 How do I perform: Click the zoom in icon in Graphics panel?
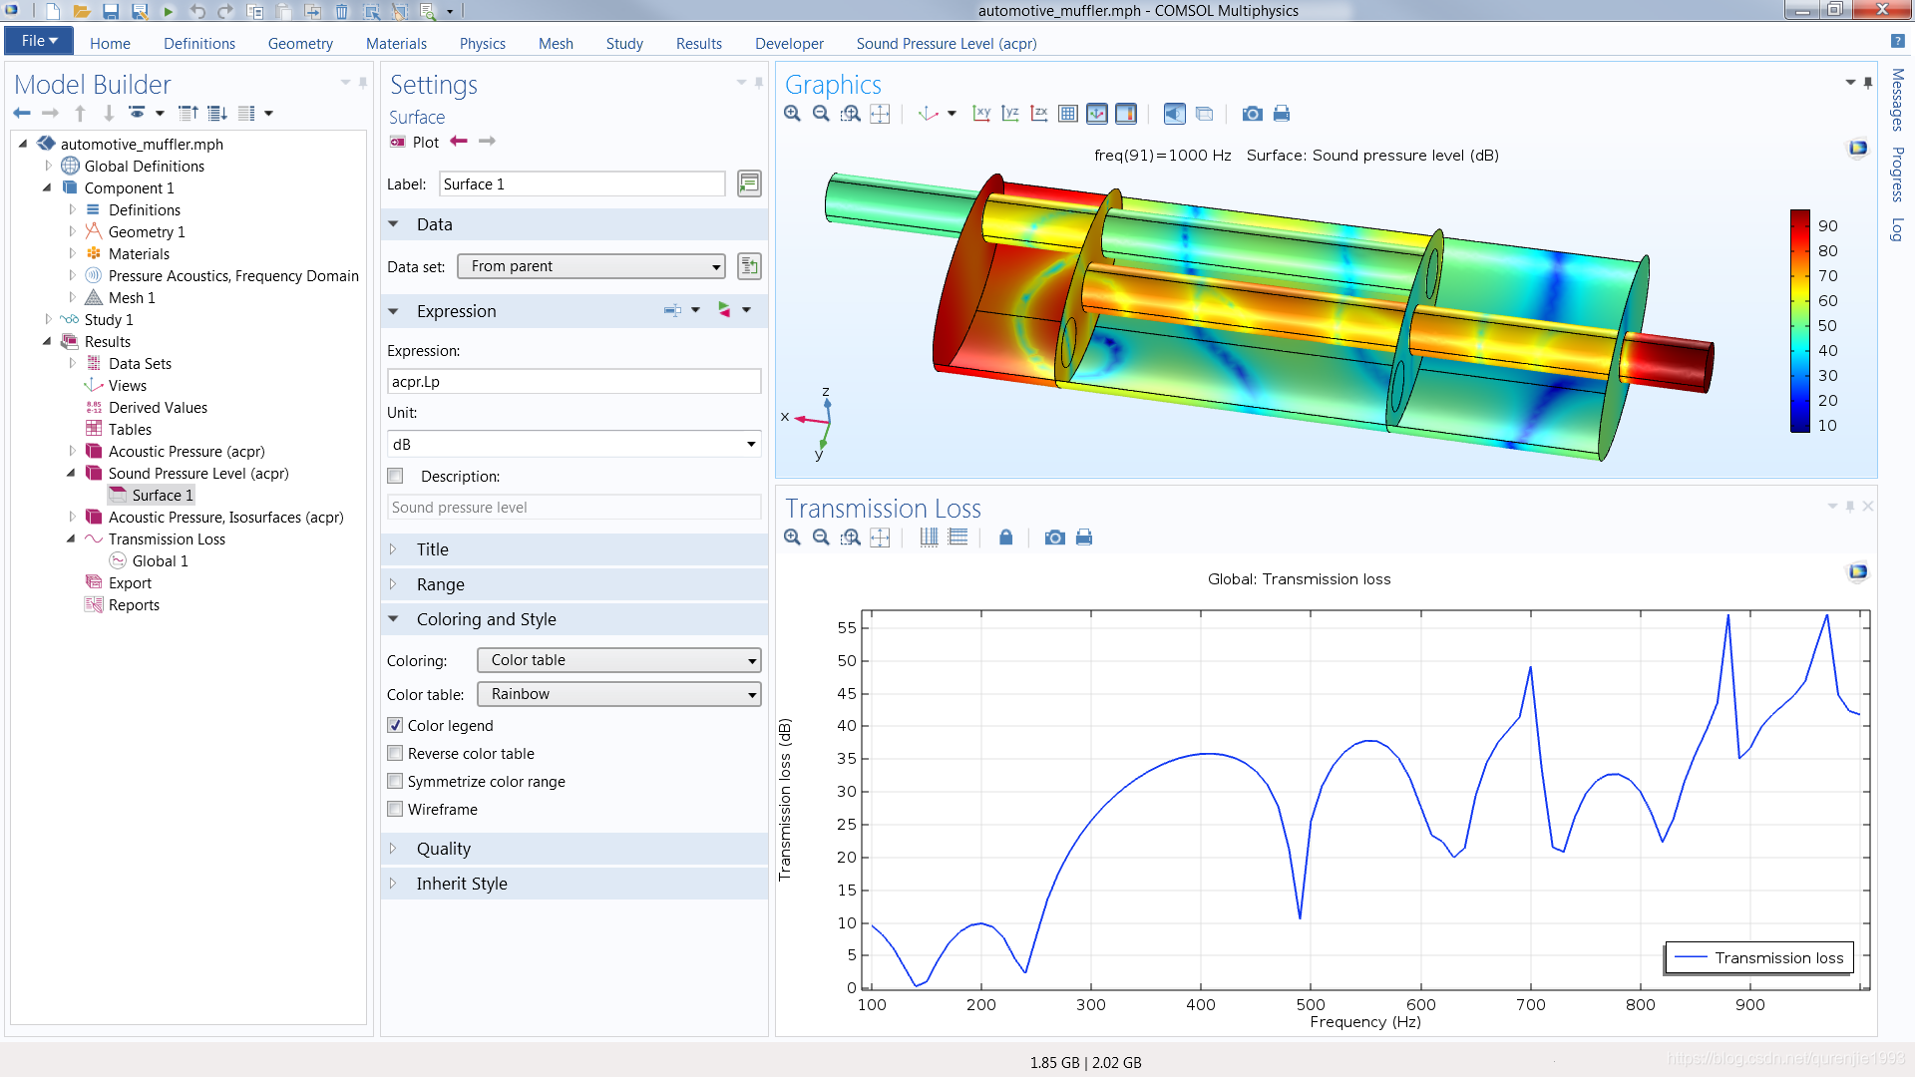click(794, 115)
